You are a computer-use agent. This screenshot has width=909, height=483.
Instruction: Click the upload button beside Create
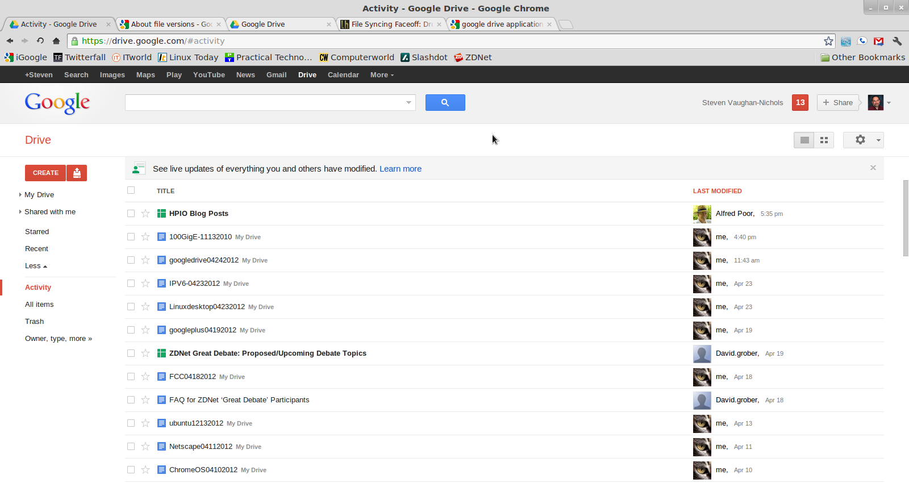click(77, 173)
